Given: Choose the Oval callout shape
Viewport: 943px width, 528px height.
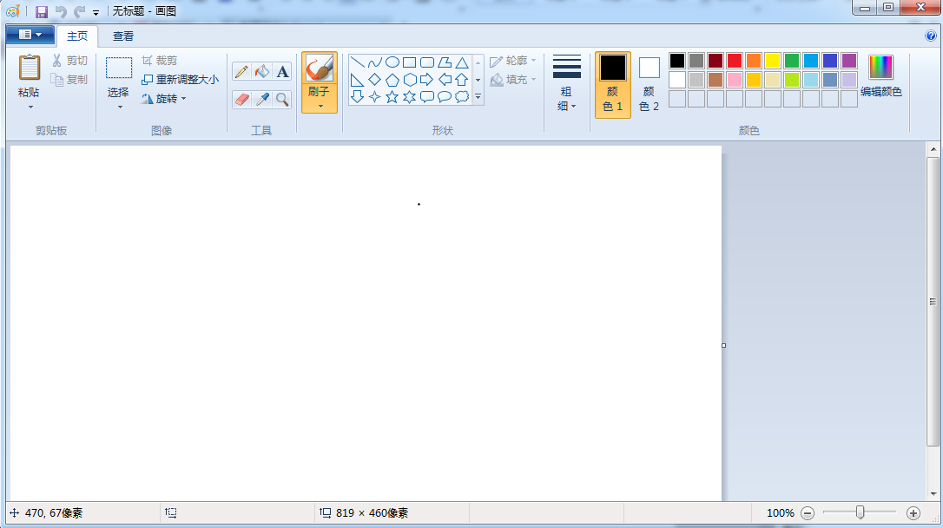Looking at the screenshot, I should pyautogui.click(x=445, y=97).
